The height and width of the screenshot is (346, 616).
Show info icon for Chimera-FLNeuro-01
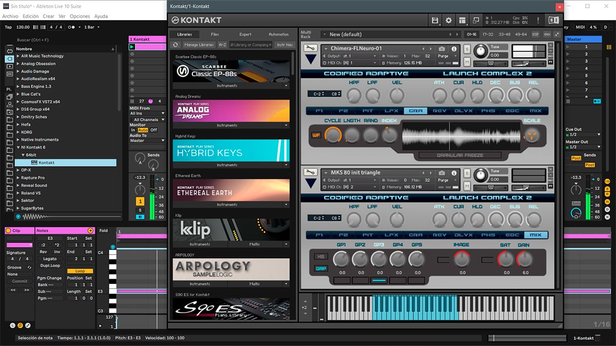pos(454,49)
